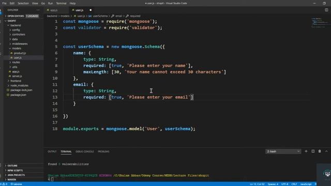Split the editor with top-right icon
The image size is (331, 186).
(326, 10)
